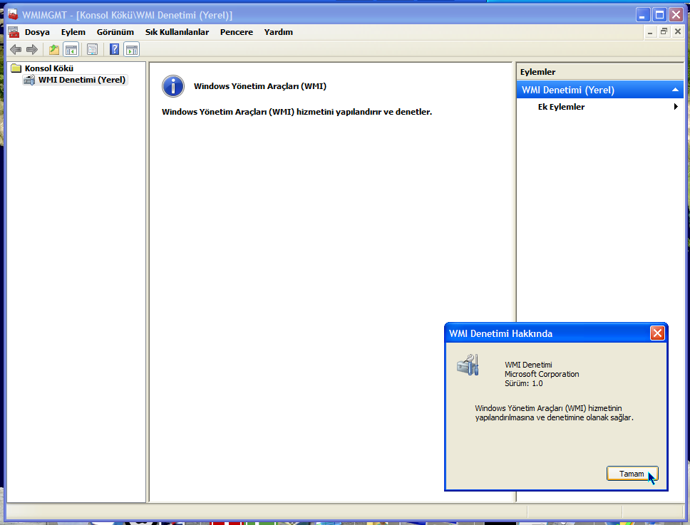
Task: Click the description sentence ending with denetler
Action: (x=297, y=112)
